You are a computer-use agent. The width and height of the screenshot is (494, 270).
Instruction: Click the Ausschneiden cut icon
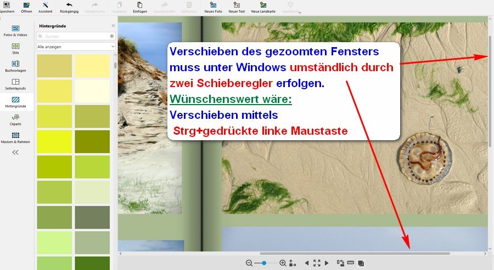click(x=164, y=5)
